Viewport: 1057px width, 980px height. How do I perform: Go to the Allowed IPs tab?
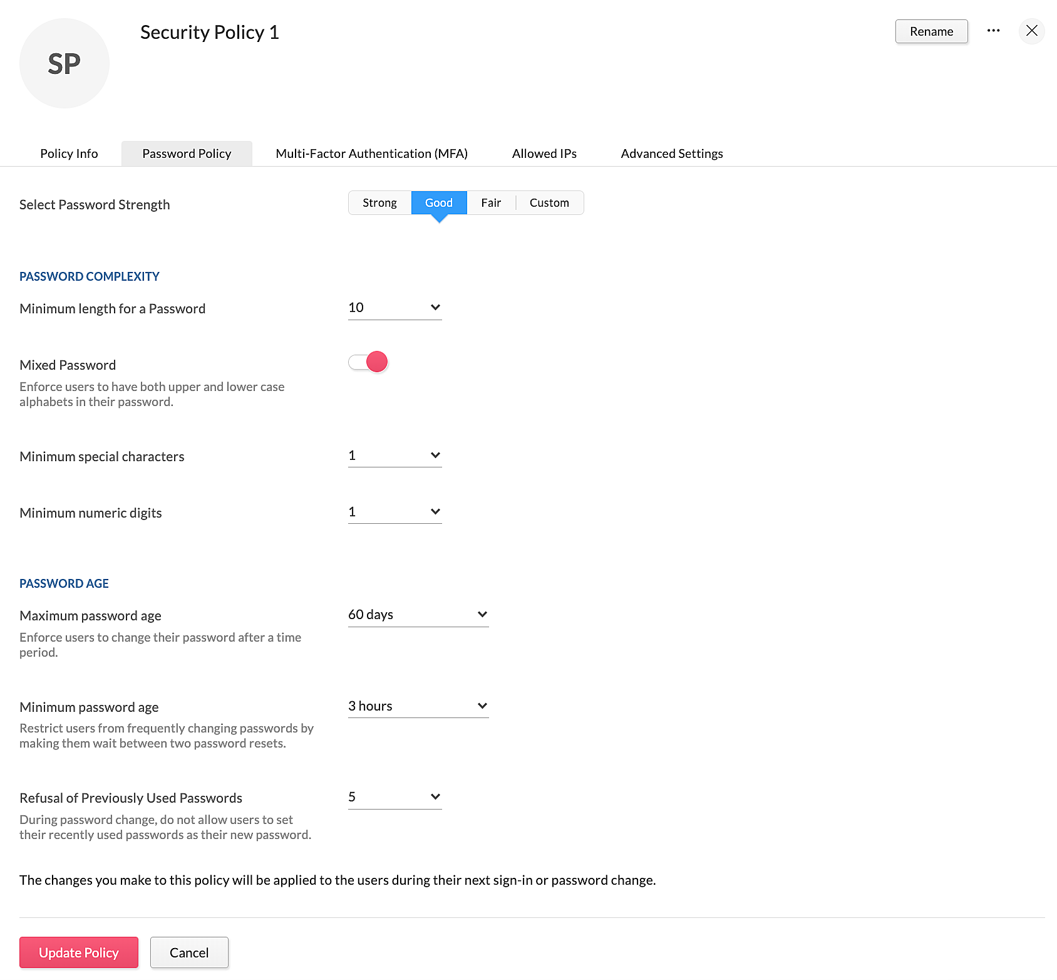pyautogui.click(x=544, y=154)
